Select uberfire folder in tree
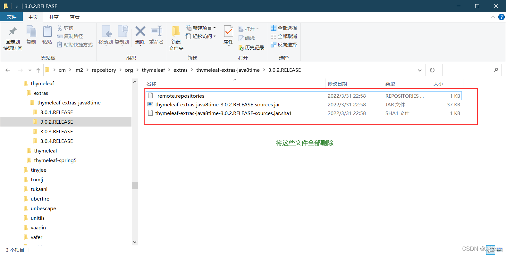This screenshot has width=506, height=255. pyautogui.click(x=40, y=199)
